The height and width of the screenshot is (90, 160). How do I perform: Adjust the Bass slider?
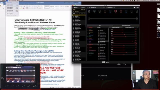(x=124, y=32)
